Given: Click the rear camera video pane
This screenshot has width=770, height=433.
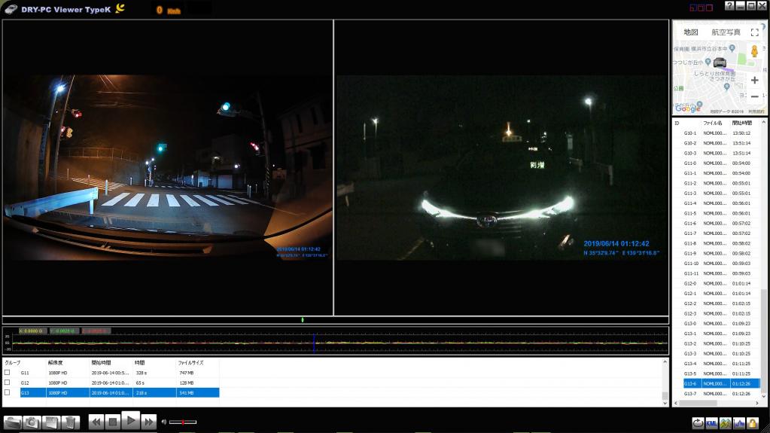Looking at the screenshot, I should (501, 168).
